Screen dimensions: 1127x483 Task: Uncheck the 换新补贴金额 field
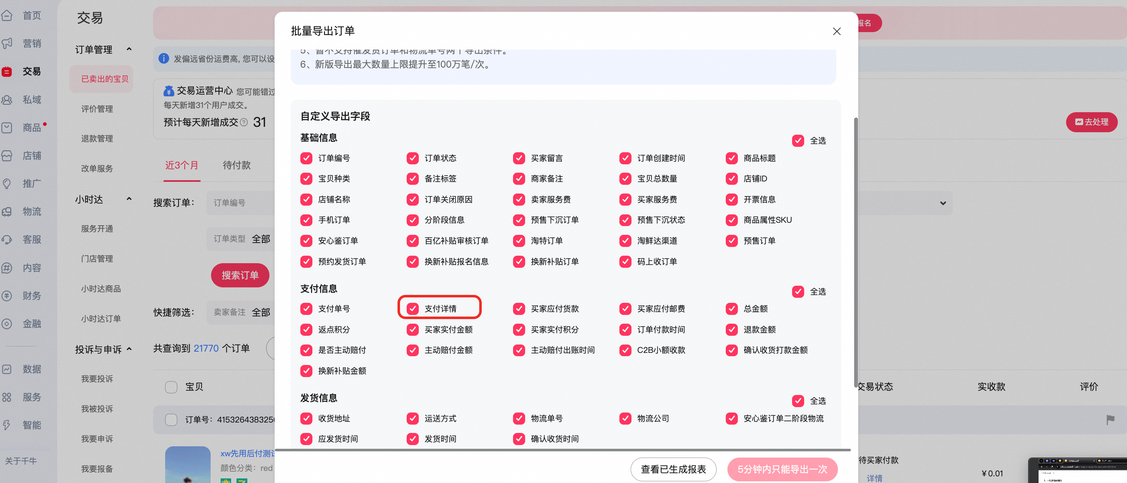tap(306, 371)
